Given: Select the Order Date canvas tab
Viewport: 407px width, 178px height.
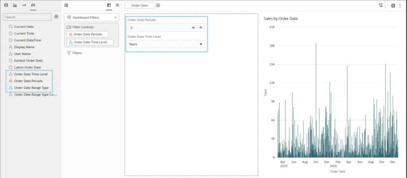Looking at the screenshot, I should [140, 5].
